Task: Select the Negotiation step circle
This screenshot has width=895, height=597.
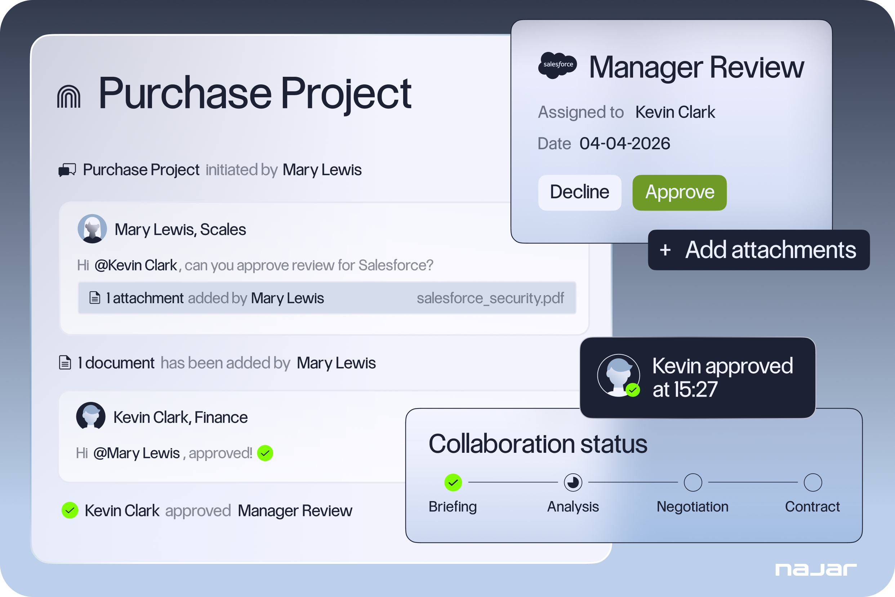Action: (693, 482)
